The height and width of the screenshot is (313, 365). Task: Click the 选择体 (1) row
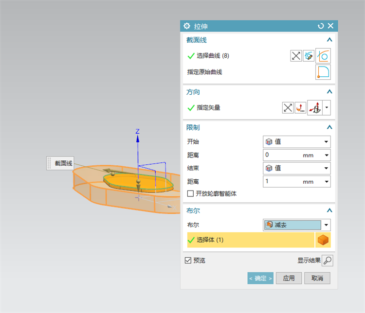pos(251,240)
